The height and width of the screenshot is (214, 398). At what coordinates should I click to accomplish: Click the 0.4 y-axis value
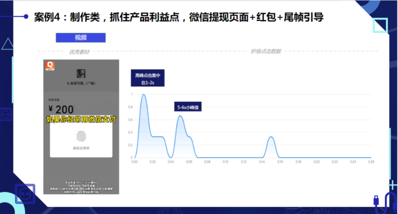click(x=130, y=133)
